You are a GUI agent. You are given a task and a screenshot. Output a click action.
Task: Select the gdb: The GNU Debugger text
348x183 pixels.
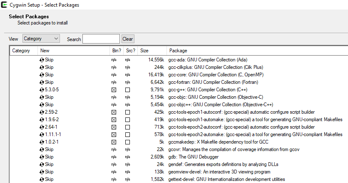coord(193,157)
